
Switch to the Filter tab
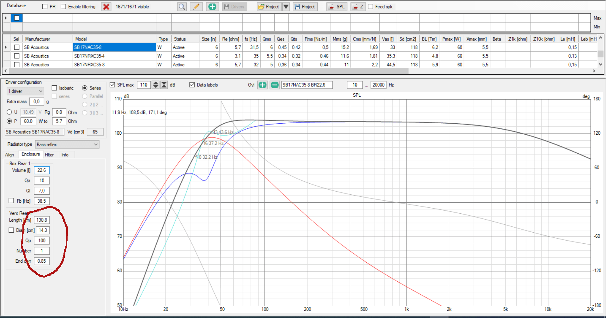coord(49,155)
